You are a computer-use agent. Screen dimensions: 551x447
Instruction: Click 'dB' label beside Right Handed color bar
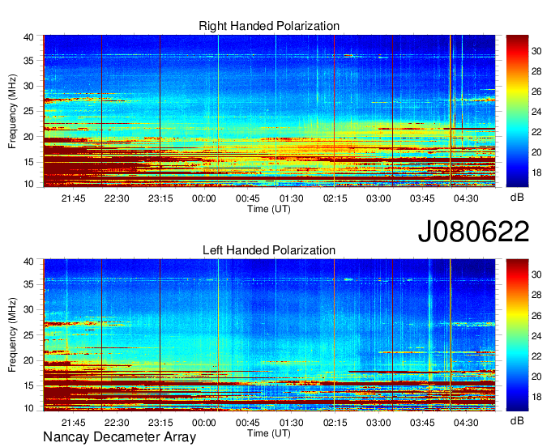click(517, 198)
